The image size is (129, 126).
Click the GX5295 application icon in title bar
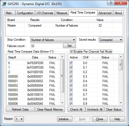[4, 4]
